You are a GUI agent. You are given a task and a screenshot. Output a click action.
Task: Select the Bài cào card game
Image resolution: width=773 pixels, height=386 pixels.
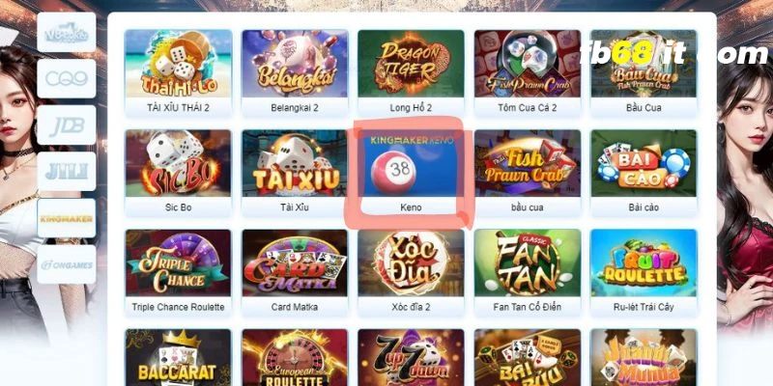coord(644,173)
